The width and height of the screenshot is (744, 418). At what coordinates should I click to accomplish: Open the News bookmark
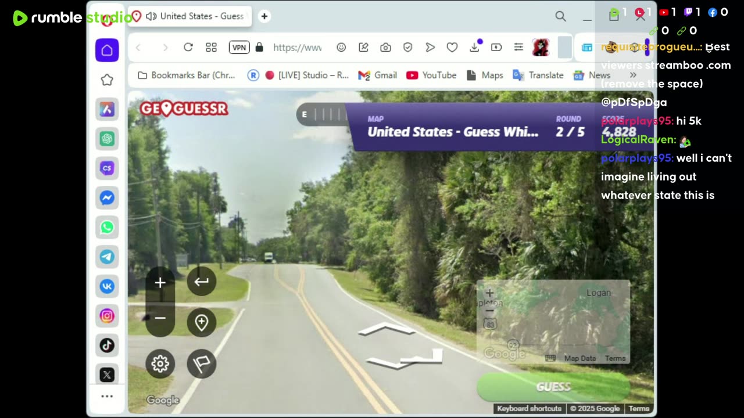coord(592,75)
